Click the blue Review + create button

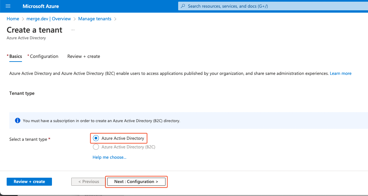29,182
